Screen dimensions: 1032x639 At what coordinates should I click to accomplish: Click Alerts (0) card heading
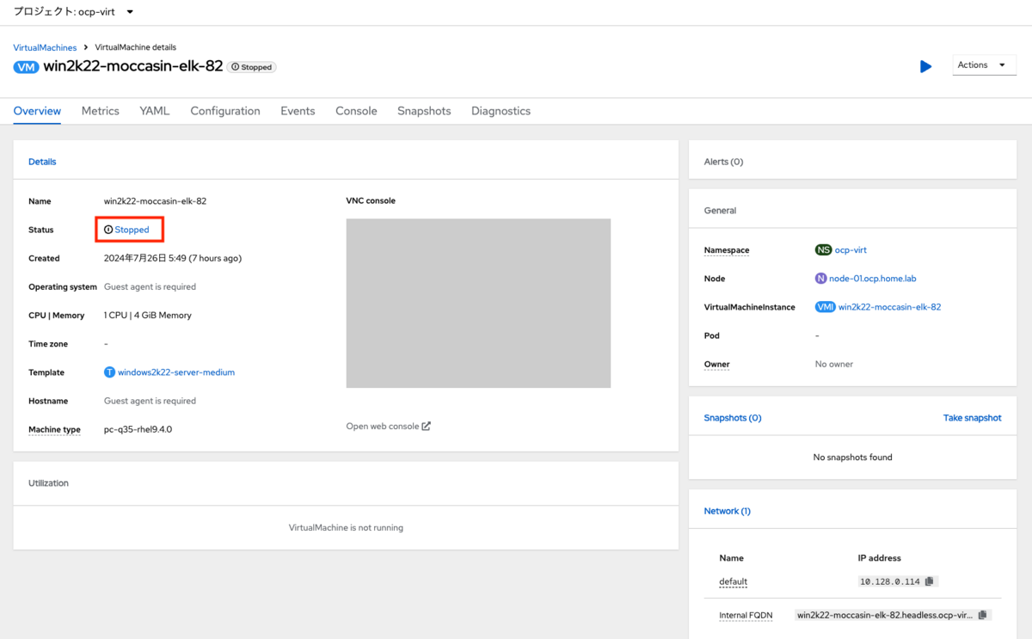click(x=724, y=162)
